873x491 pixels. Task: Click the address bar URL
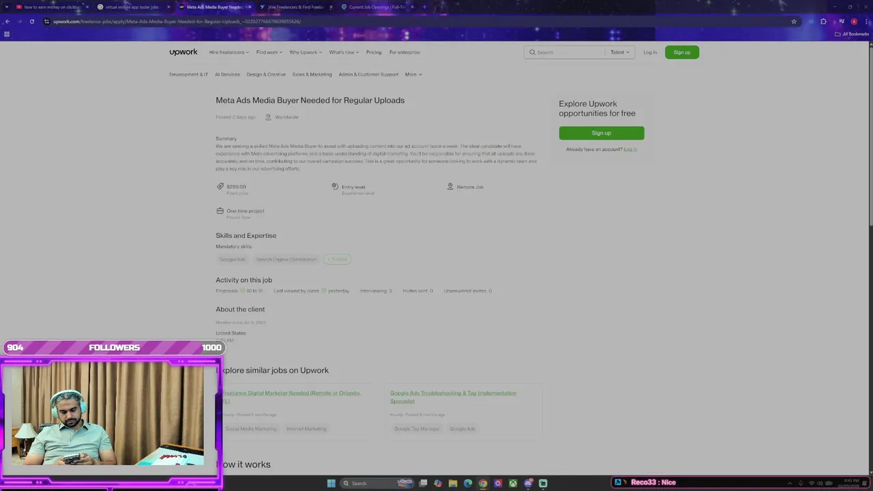[x=177, y=21]
